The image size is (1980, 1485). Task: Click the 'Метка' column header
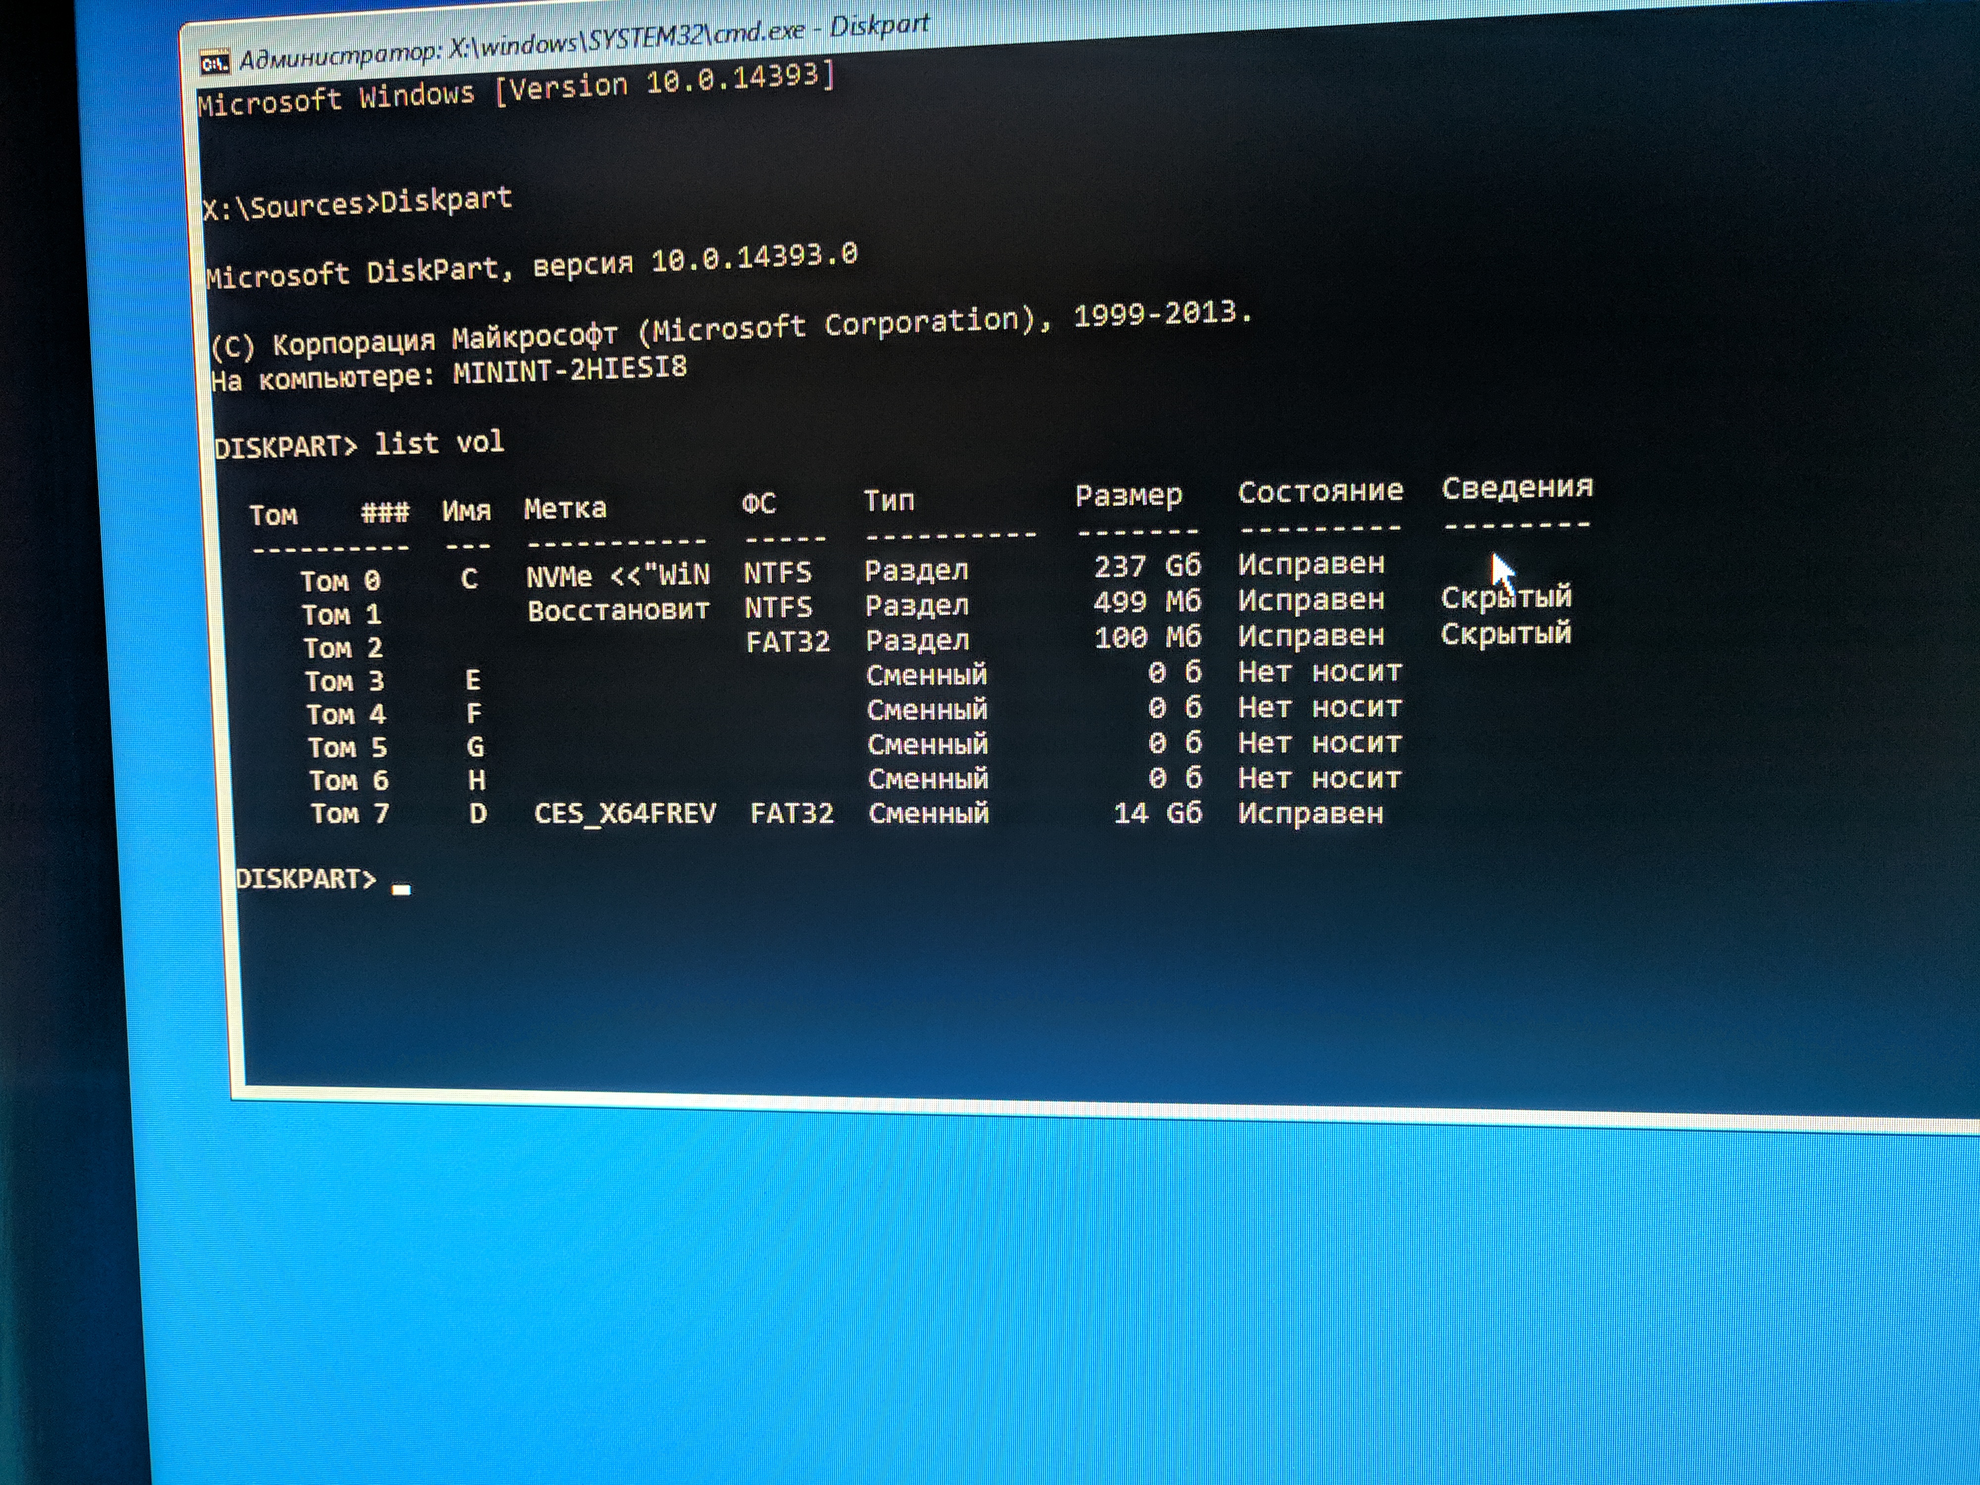[565, 508]
